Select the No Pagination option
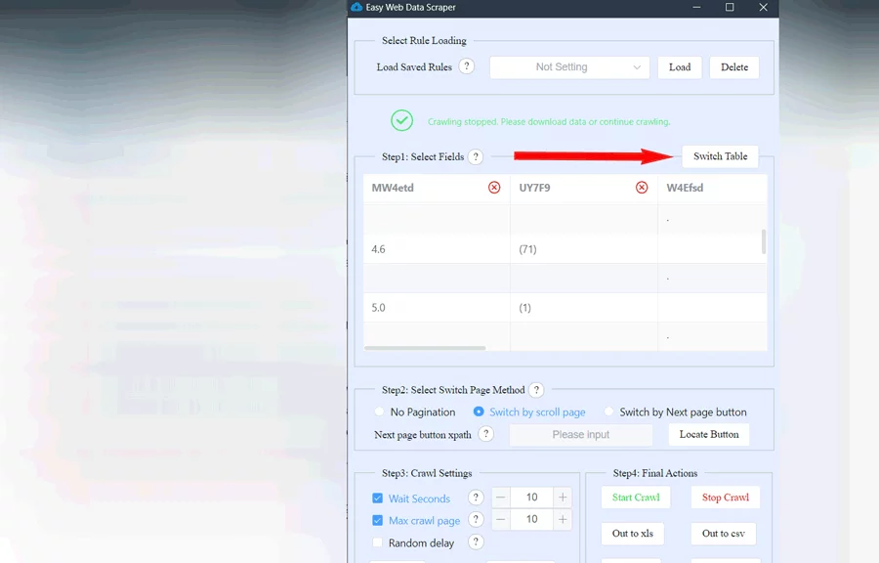The image size is (879, 563). pyautogui.click(x=379, y=411)
